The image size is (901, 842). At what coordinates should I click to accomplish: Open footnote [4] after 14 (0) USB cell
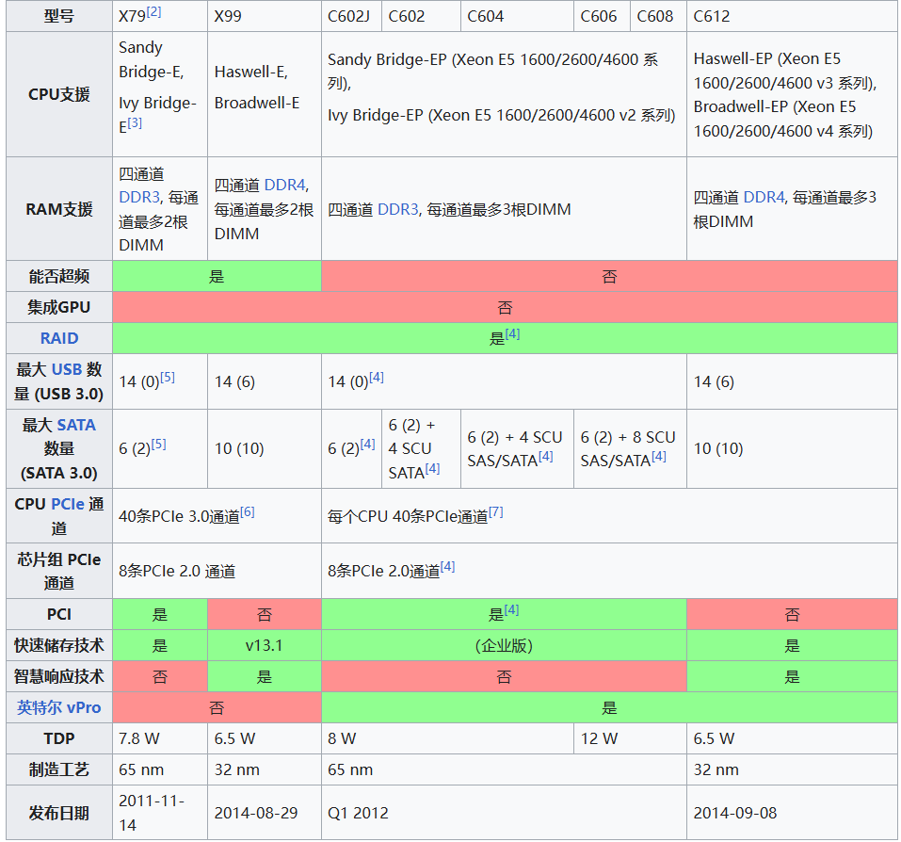coord(377,377)
